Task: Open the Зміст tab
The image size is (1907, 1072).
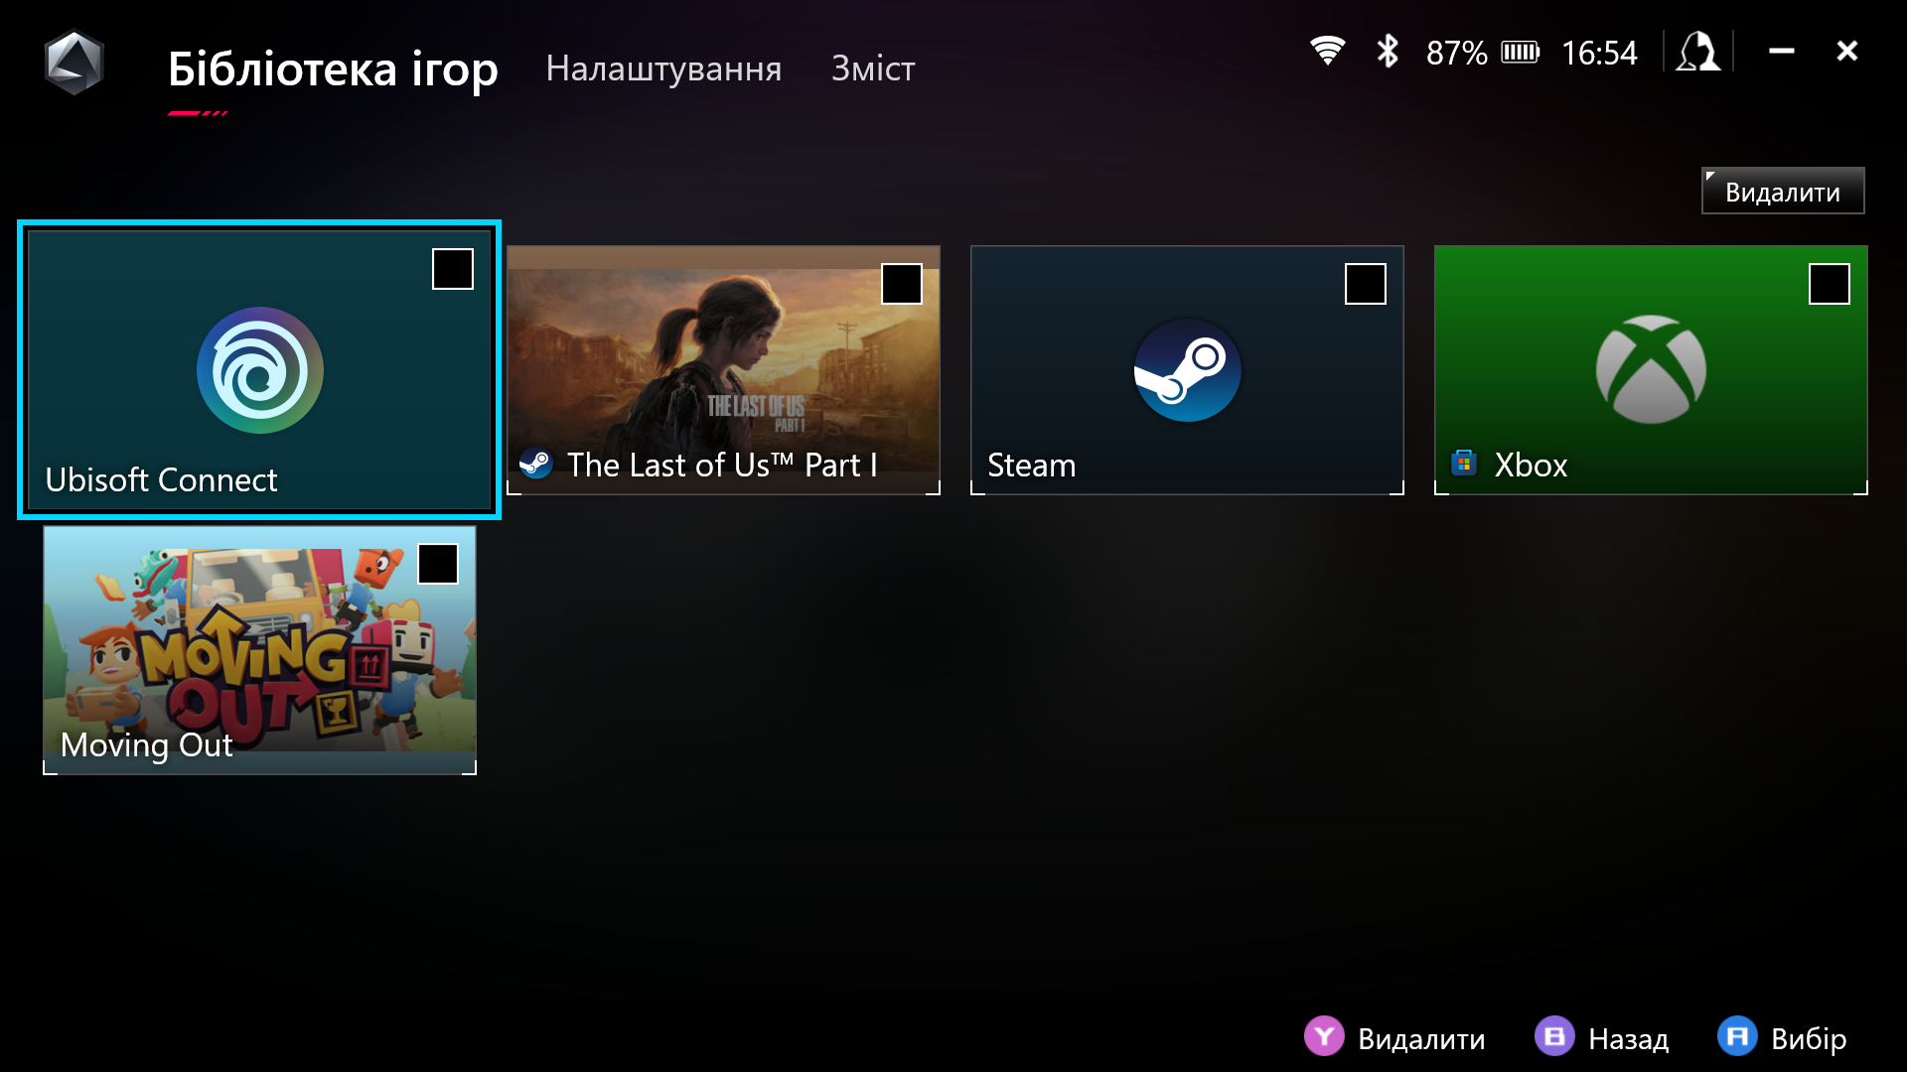Action: [x=873, y=68]
